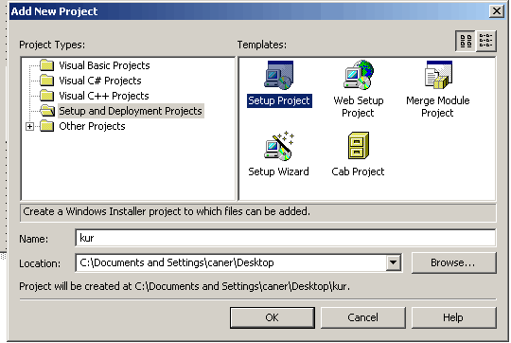Click the Setup Project label text

[x=279, y=100]
